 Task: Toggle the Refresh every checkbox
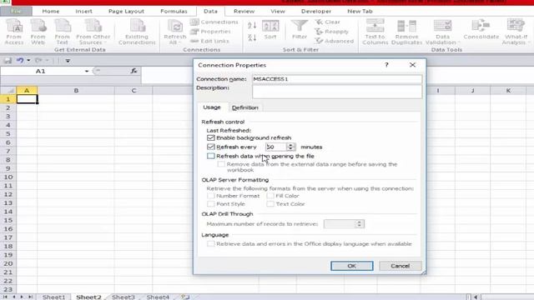coord(211,147)
